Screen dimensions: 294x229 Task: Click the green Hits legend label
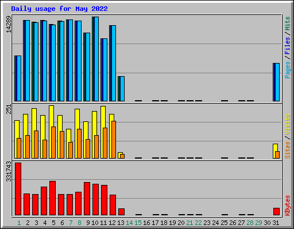pyautogui.click(x=288, y=23)
